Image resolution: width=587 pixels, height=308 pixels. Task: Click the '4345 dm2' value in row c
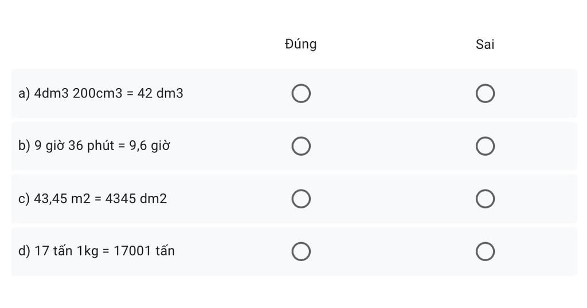tap(136, 199)
